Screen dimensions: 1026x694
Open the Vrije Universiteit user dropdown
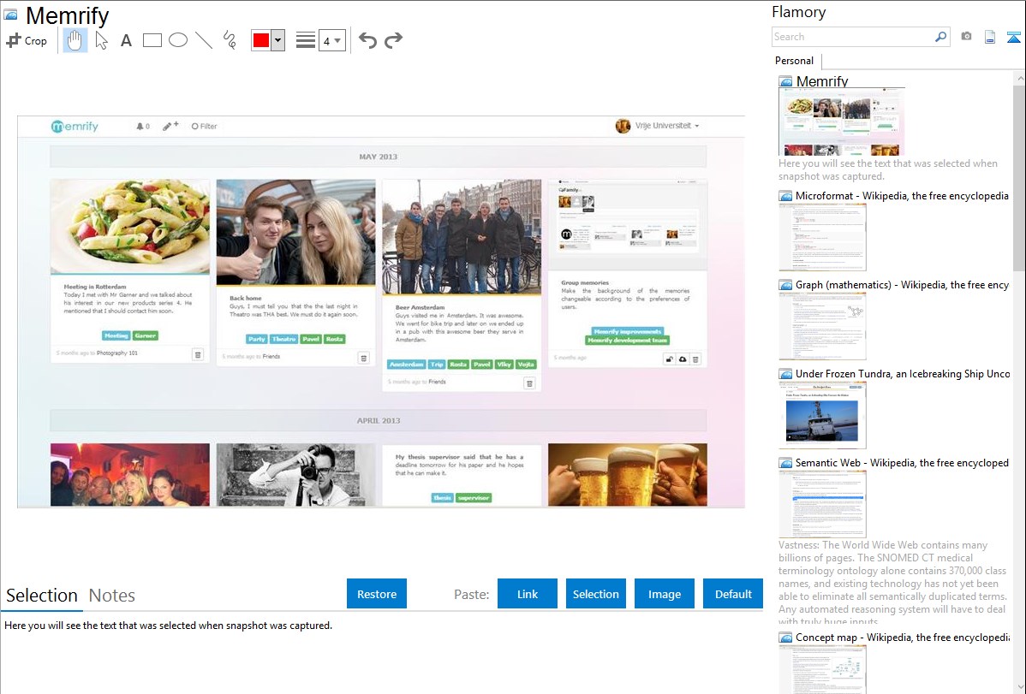tap(658, 126)
